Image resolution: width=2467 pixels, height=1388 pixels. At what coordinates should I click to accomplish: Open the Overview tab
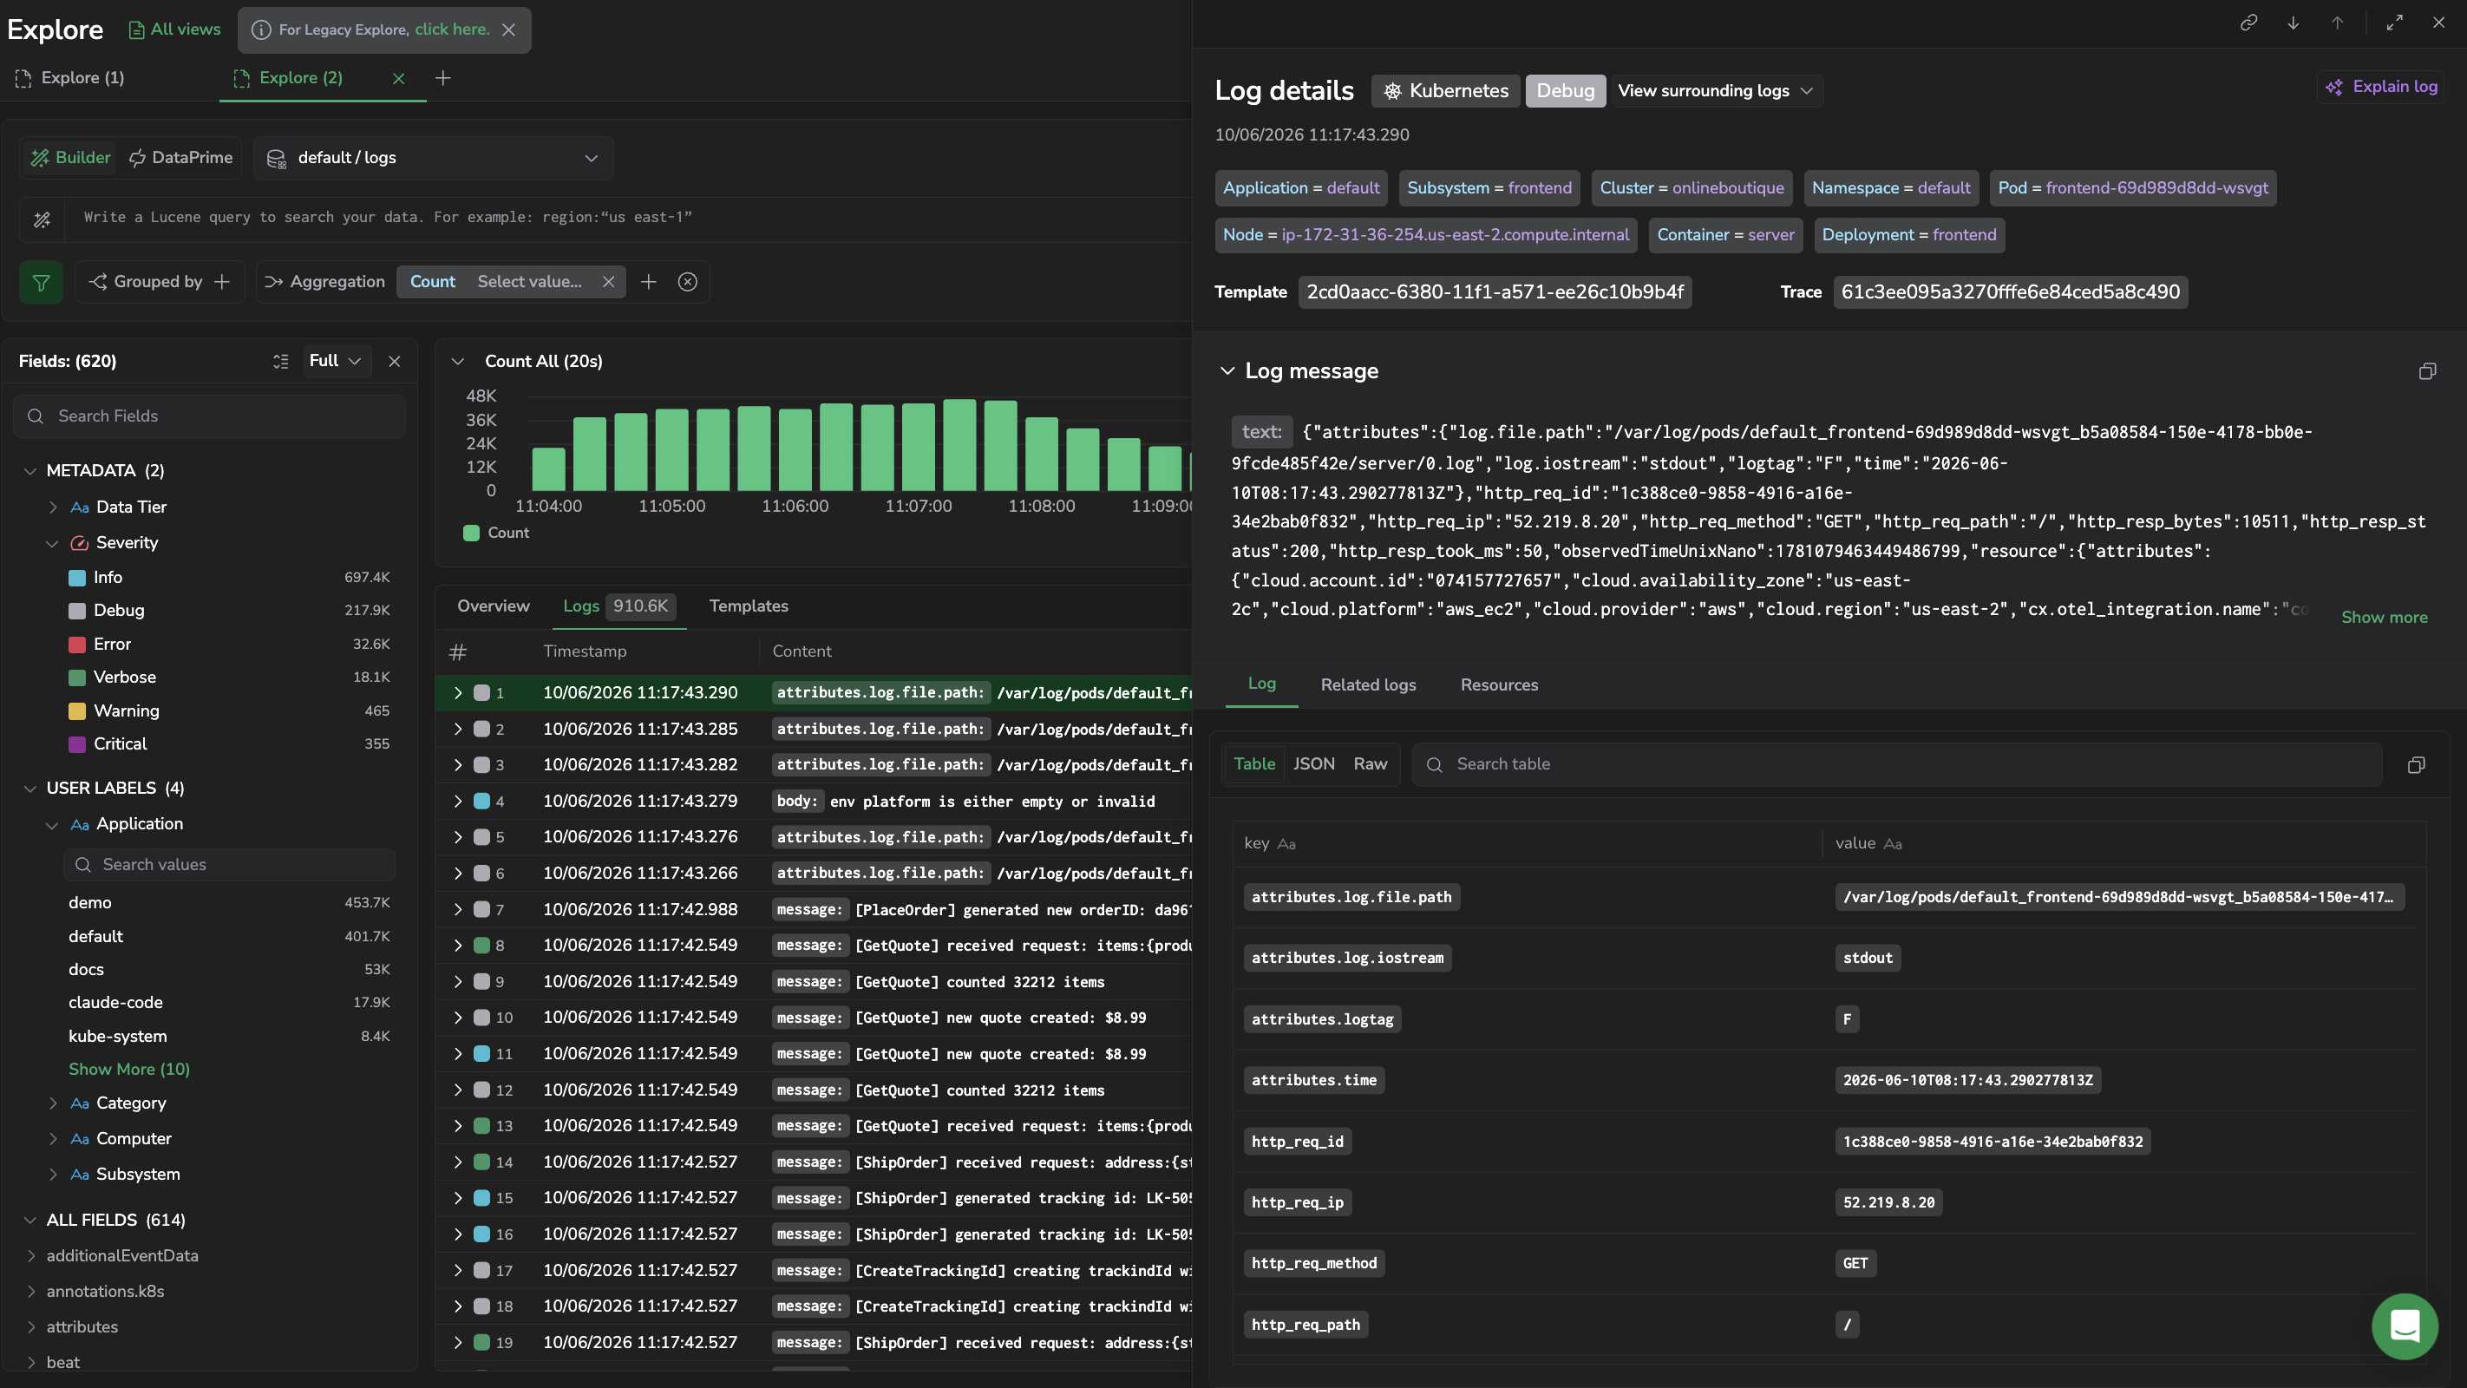point(494,606)
